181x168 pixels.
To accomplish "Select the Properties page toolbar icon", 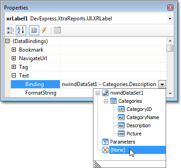I will point(34,30).
